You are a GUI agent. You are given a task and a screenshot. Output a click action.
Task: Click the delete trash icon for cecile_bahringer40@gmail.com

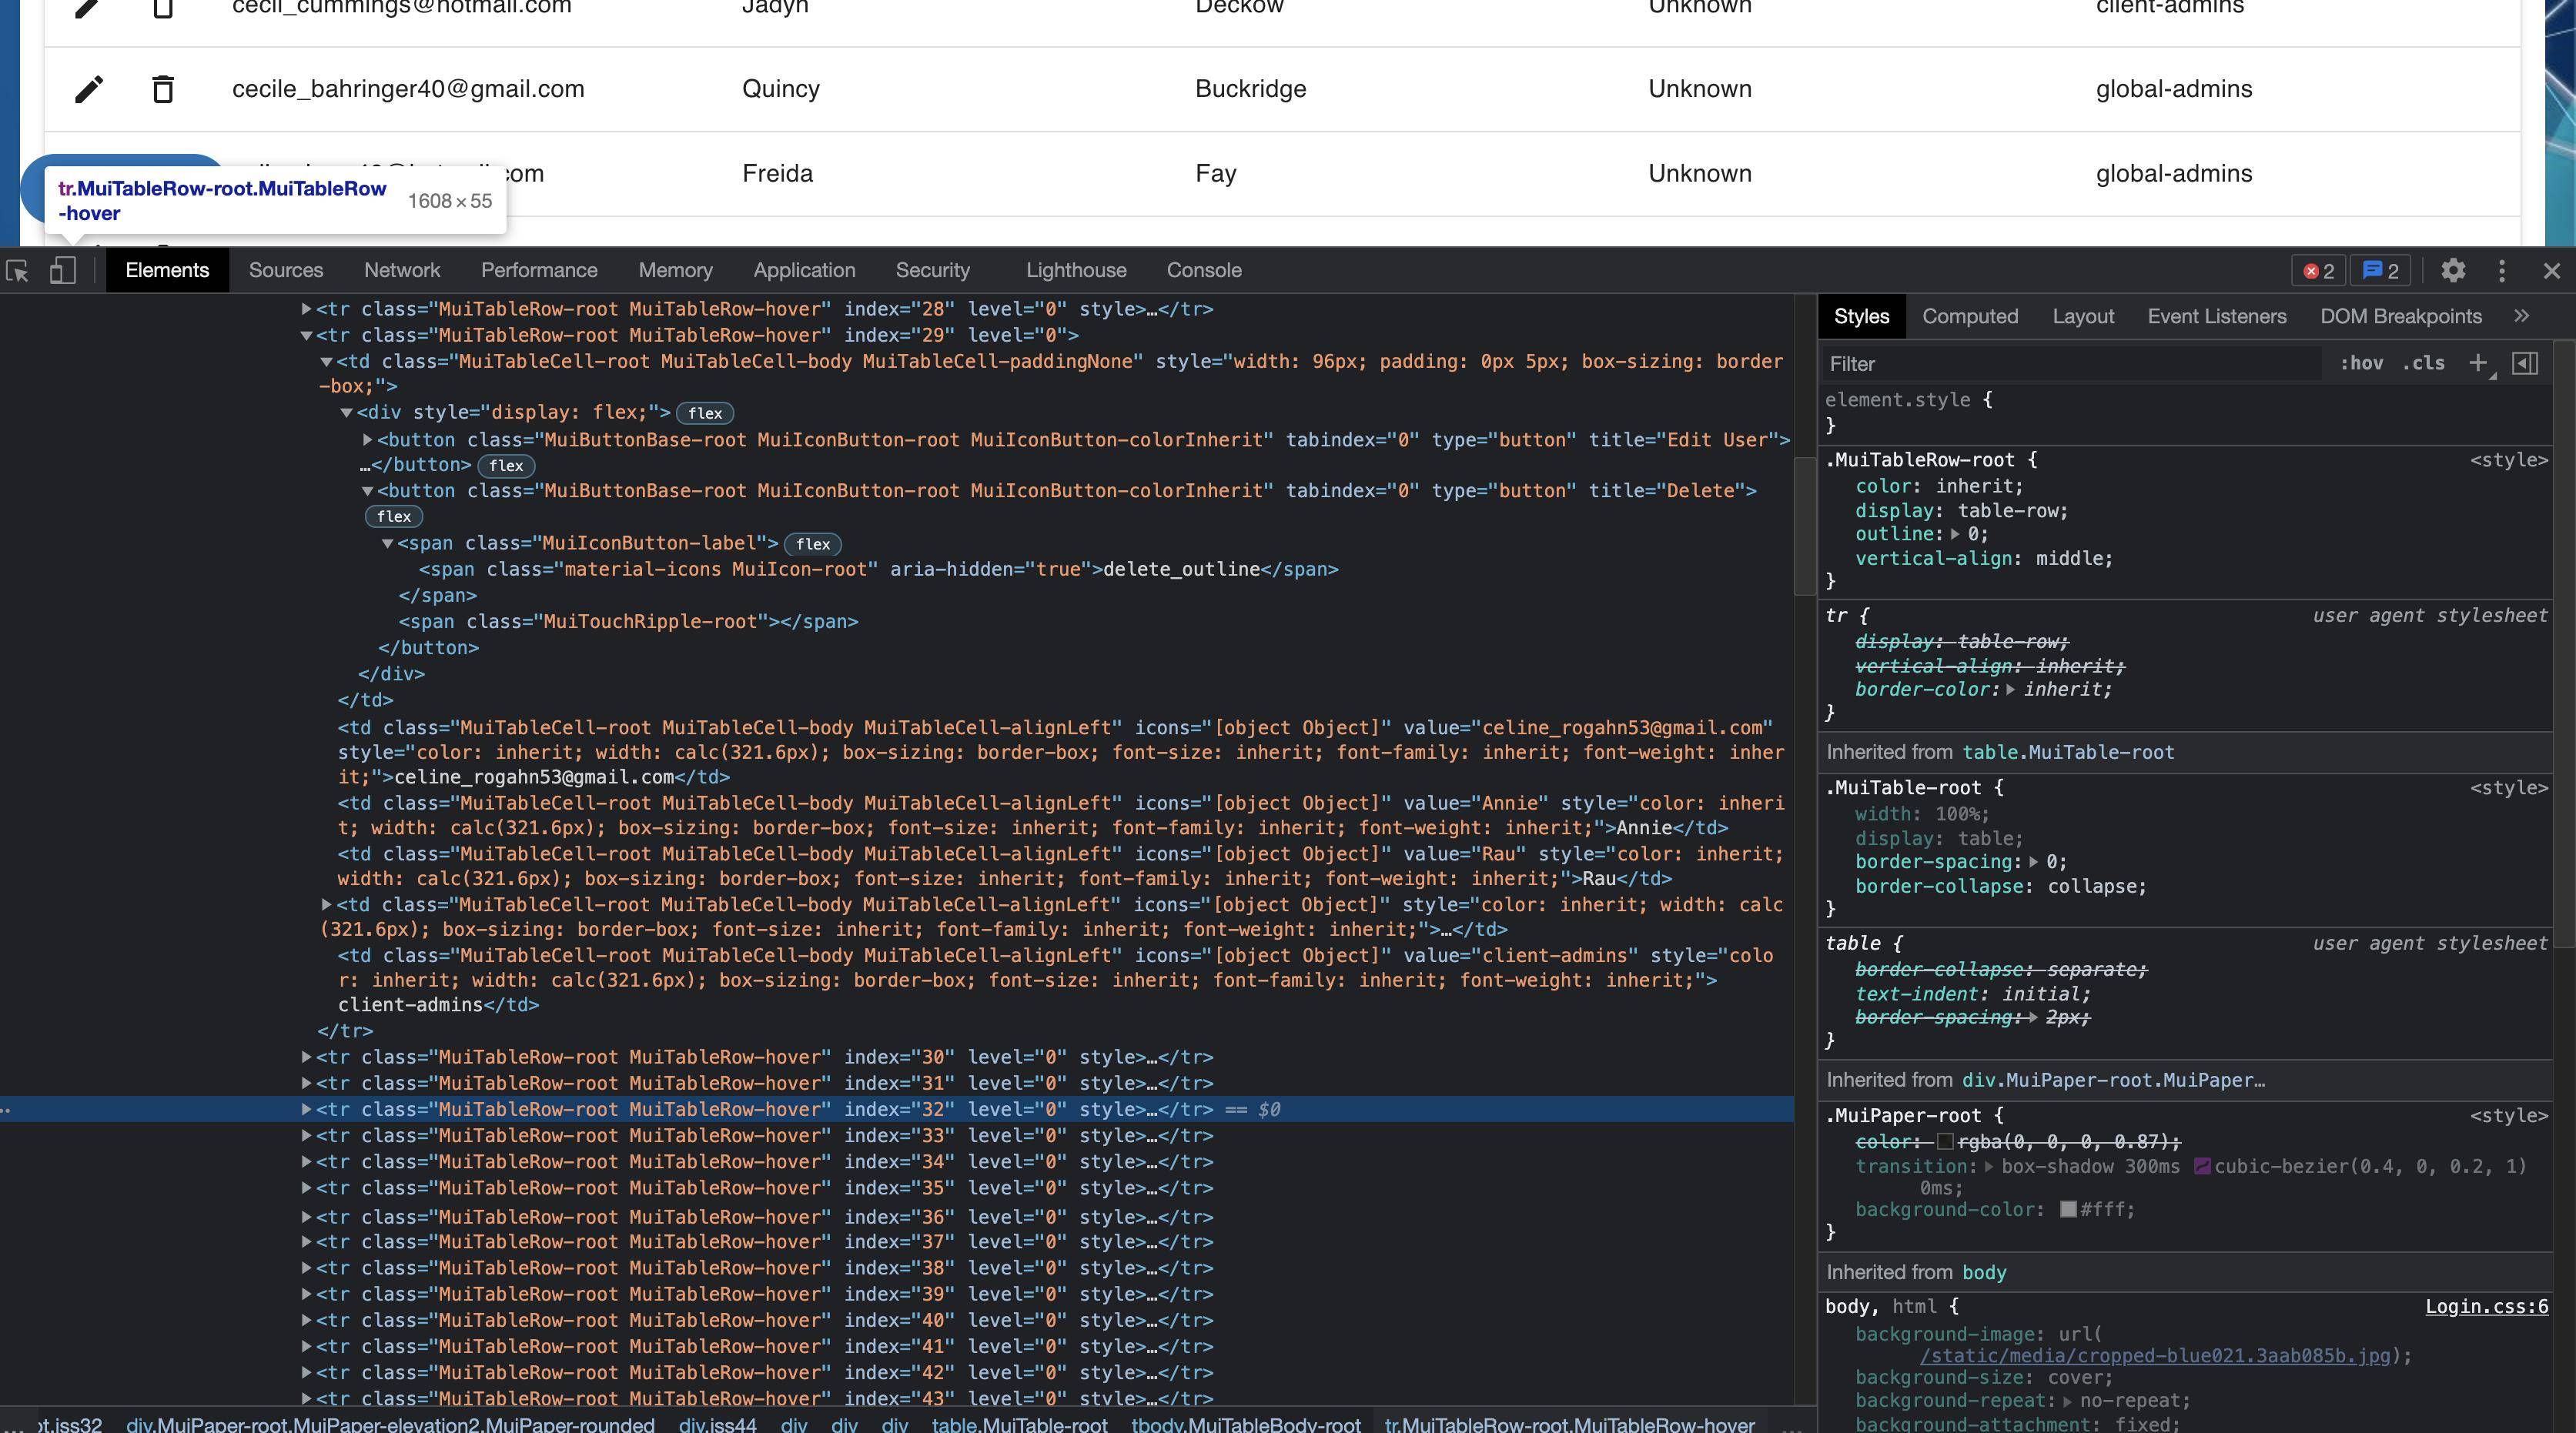[163, 89]
